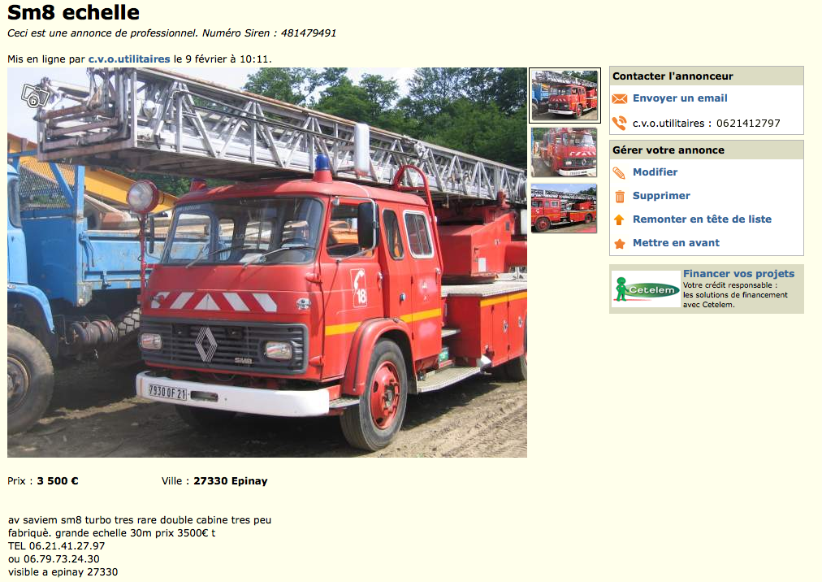Select the Supprimer link
The image size is (822, 582).
coord(661,196)
